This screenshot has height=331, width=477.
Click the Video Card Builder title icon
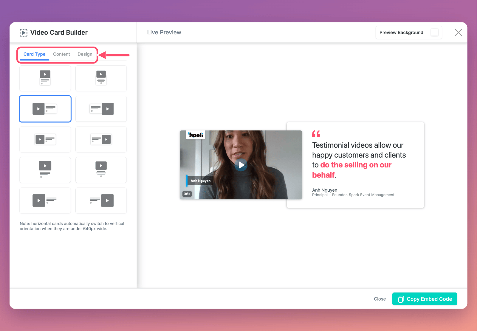coord(24,33)
